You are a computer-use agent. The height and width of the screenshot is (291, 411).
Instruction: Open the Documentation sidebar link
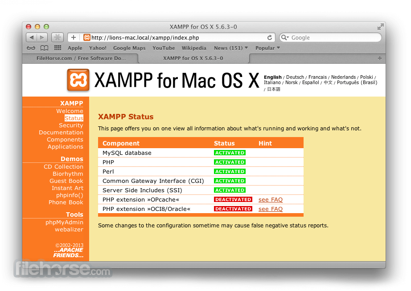click(x=61, y=133)
